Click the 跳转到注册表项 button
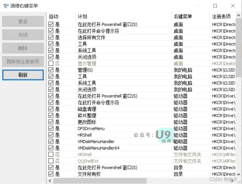The image size is (242, 184). point(23,62)
